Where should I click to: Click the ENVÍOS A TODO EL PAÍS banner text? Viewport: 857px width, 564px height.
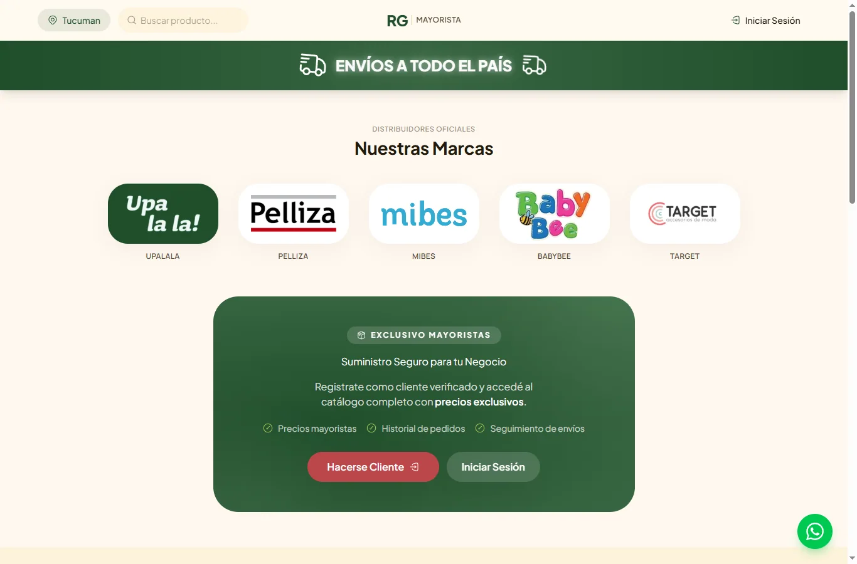(x=424, y=66)
